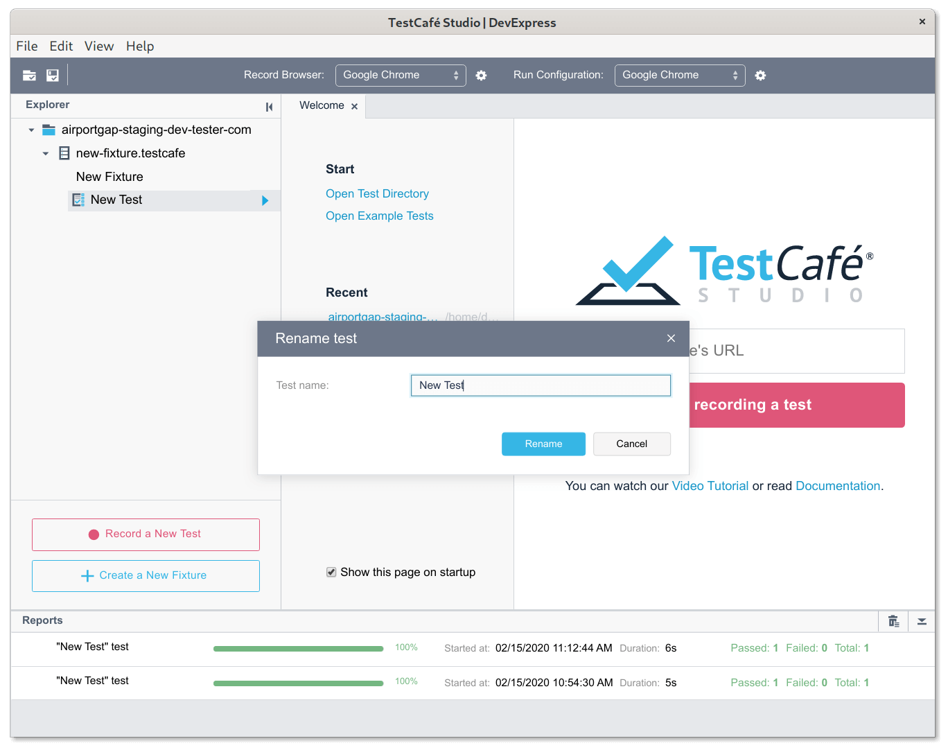Click the Duration 6s value
This screenshot has height=750, width=948.
point(671,648)
